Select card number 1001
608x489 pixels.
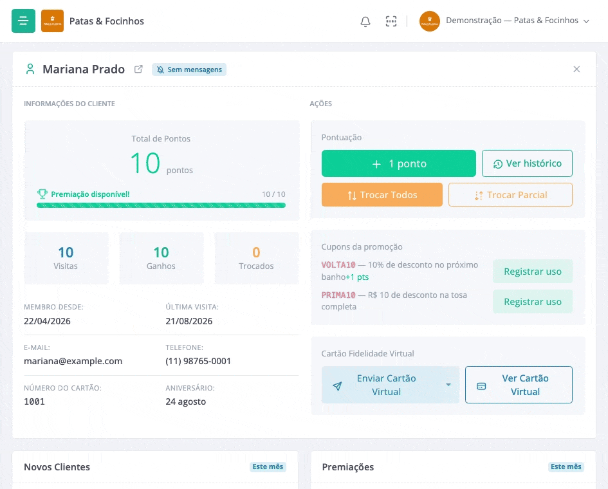(x=34, y=401)
